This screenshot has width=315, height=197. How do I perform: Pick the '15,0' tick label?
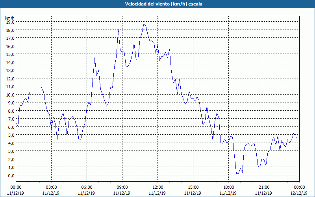tap(10, 54)
